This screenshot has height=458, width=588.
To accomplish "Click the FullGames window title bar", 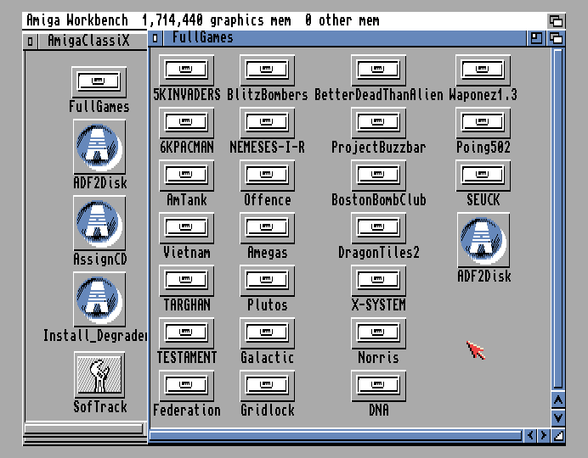I will (x=344, y=38).
